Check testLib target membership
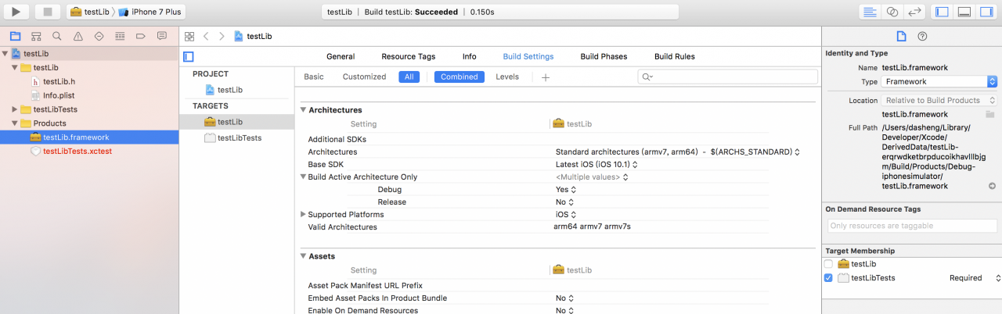1002x314 pixels. click(828, 264)
